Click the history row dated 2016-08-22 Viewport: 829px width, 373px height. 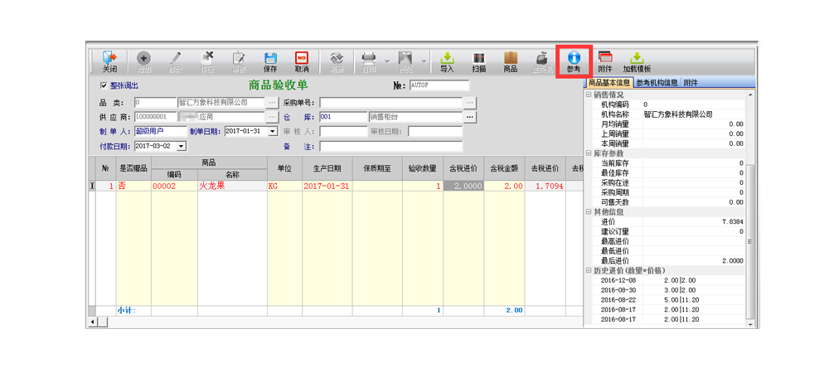tap(667, 300)
